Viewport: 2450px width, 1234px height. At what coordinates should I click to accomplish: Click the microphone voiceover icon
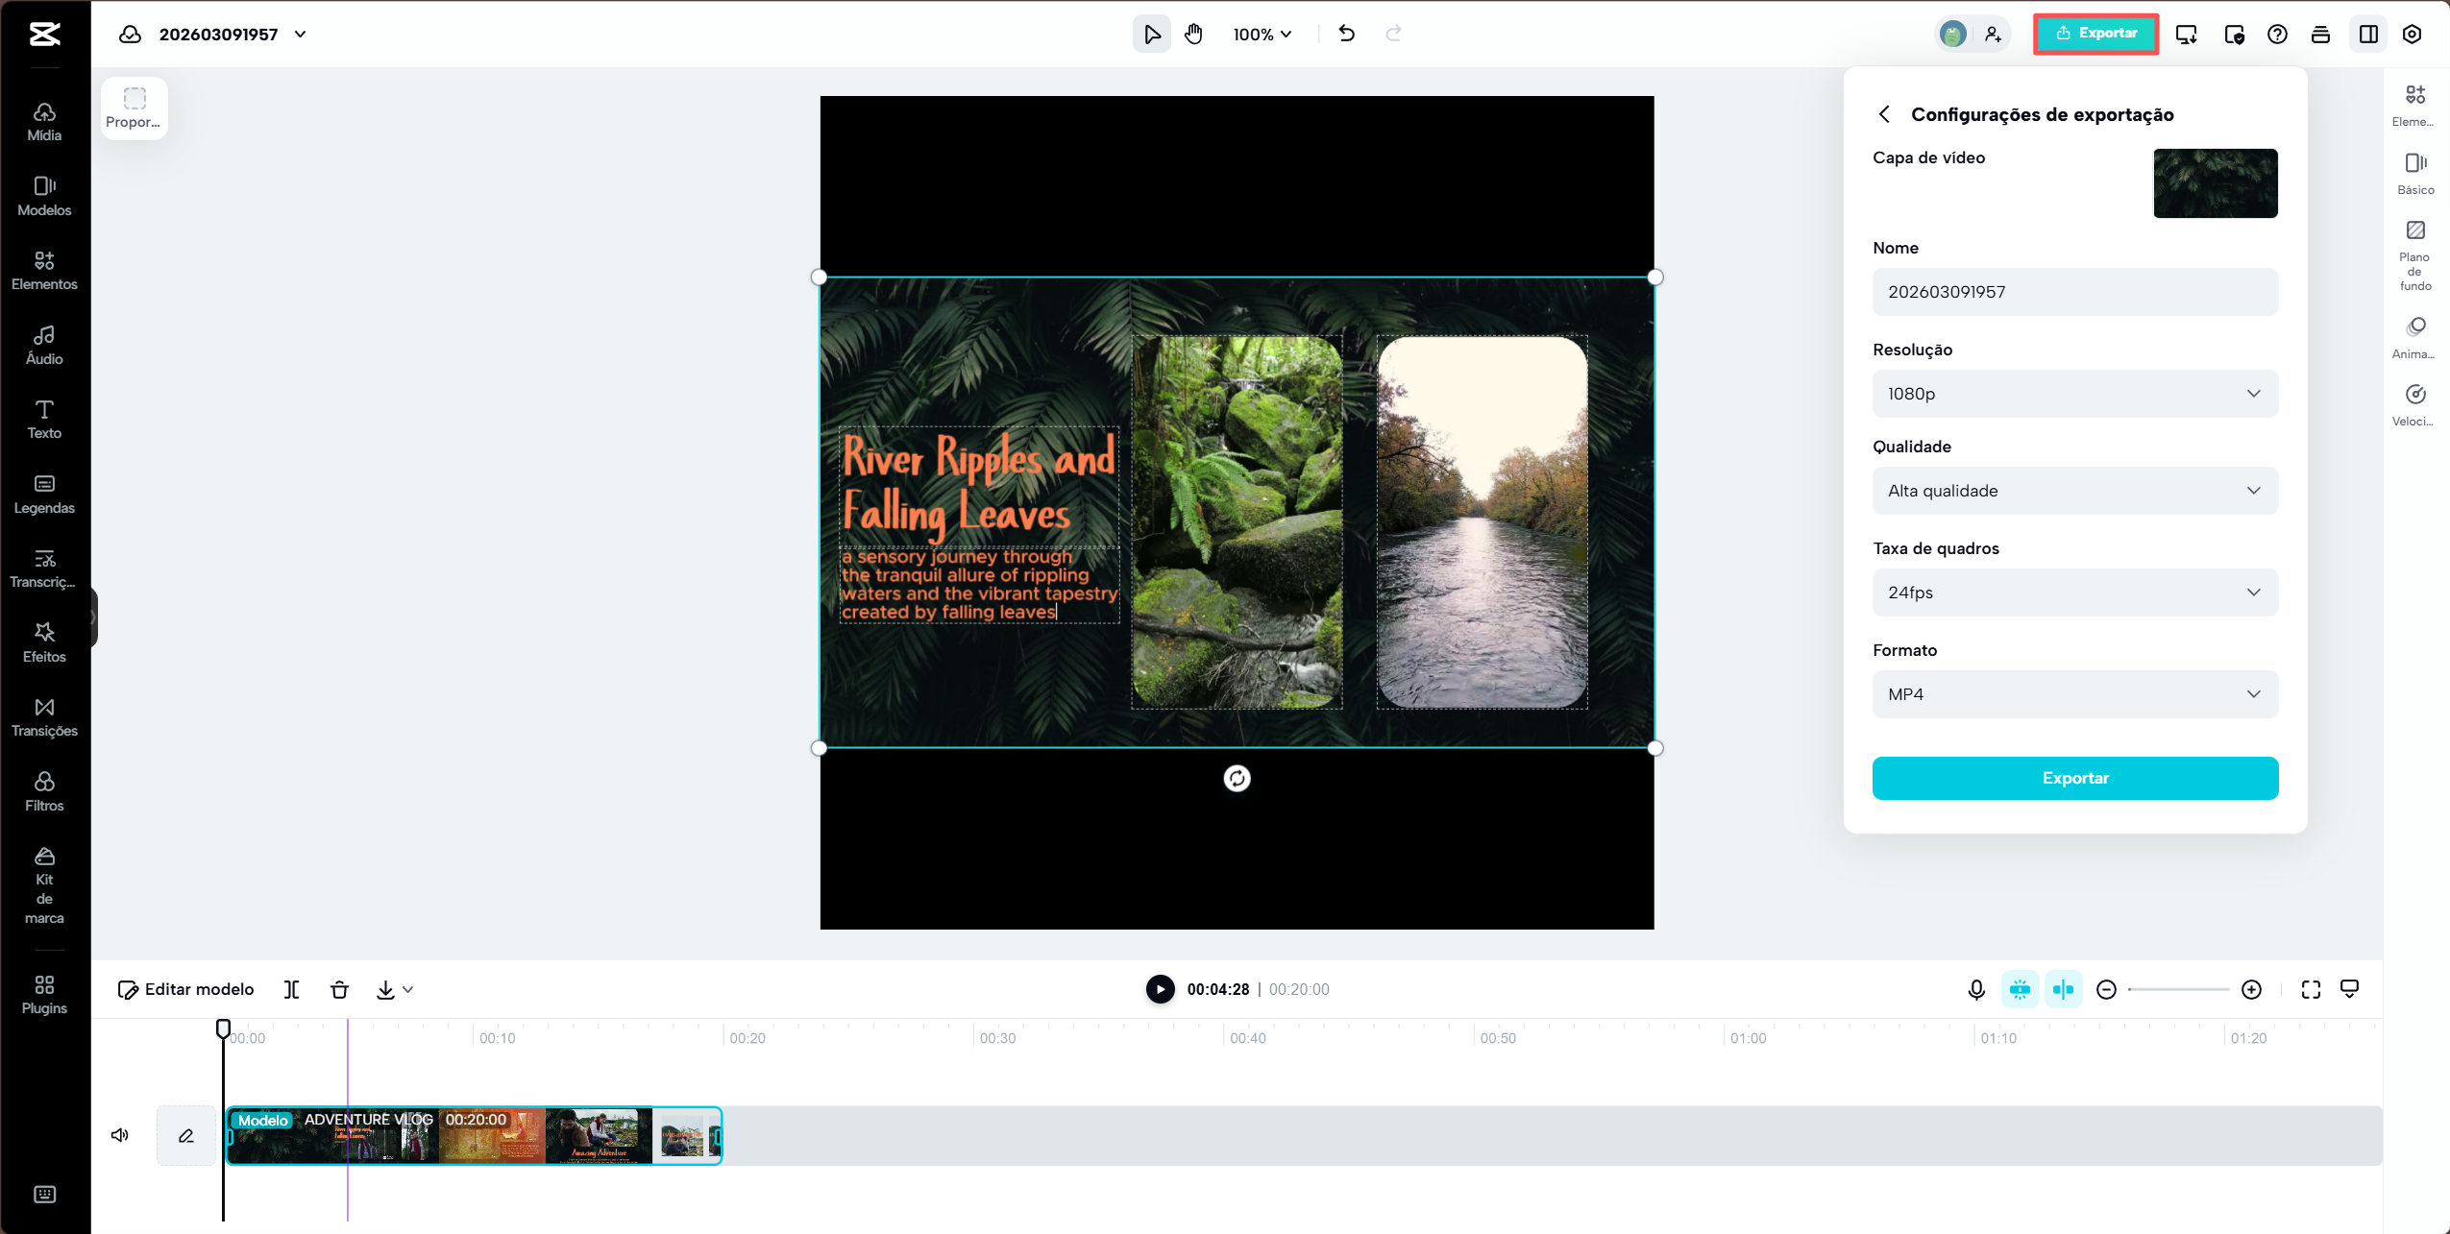click(x=1975, y=989)
